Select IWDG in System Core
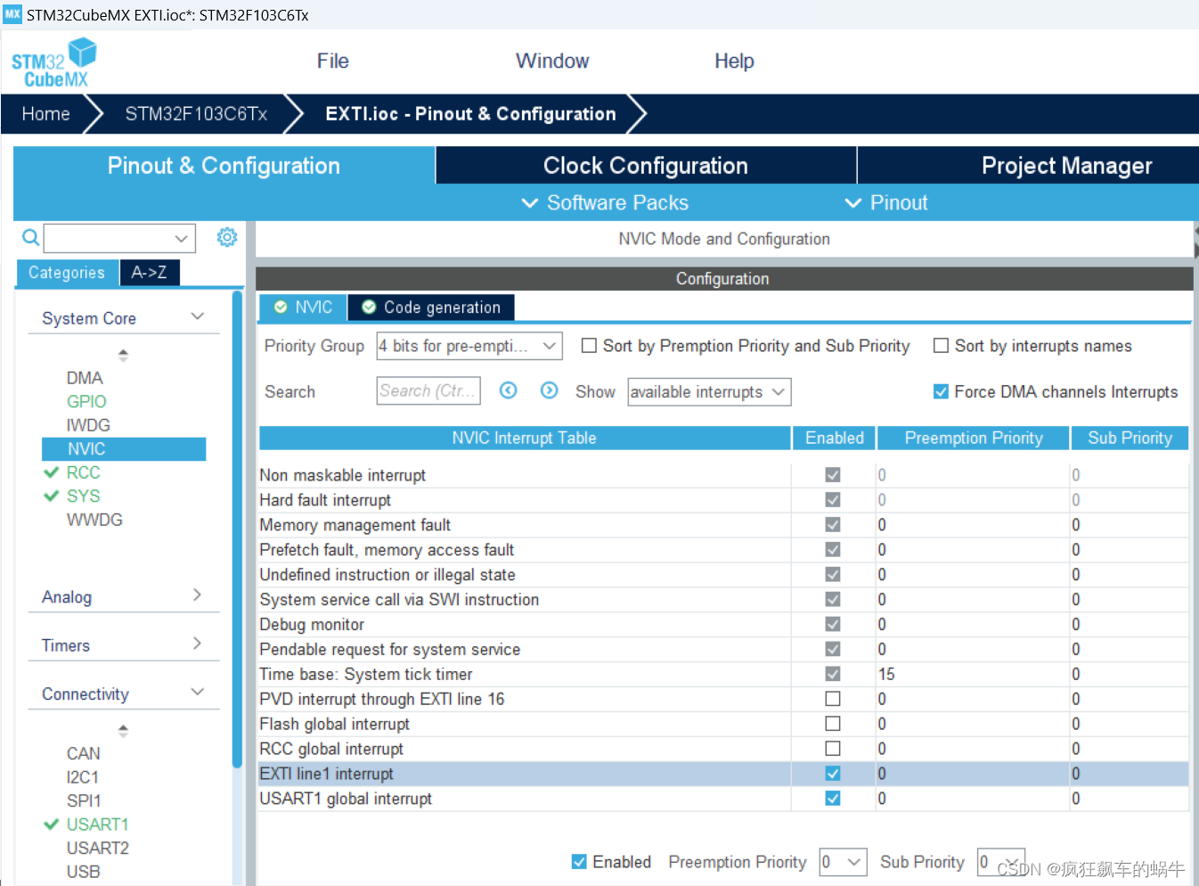This screenshot has height=886, width=1199. point(88,425)
